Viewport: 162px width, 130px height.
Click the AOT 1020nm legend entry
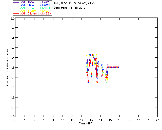pyautogui.click(x=32, y=13)
